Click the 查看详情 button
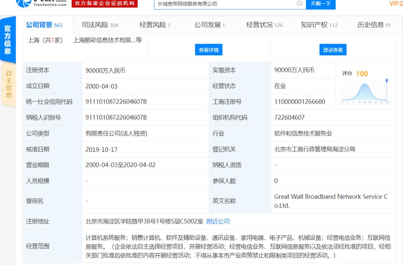 209,50
